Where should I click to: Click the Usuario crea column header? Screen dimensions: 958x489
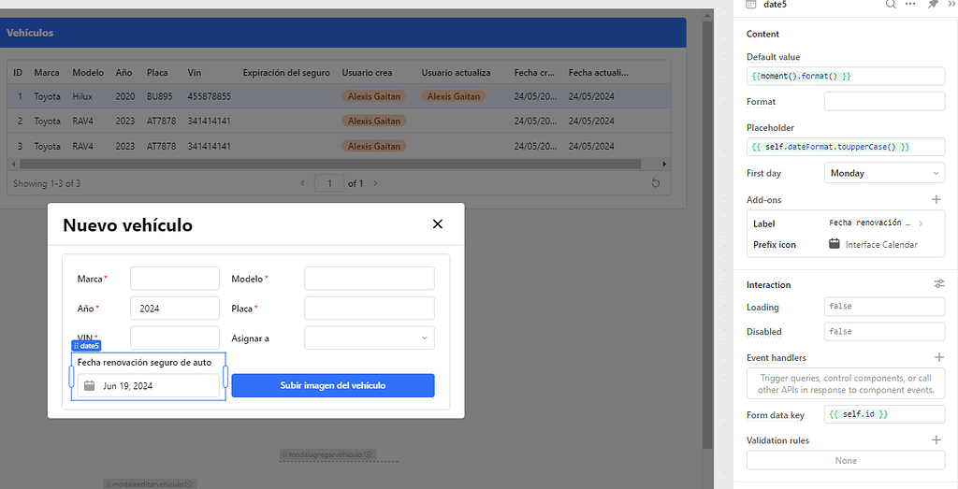click(367, 73)
